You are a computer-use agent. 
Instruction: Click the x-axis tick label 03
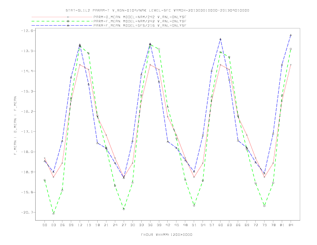[53, 225]
